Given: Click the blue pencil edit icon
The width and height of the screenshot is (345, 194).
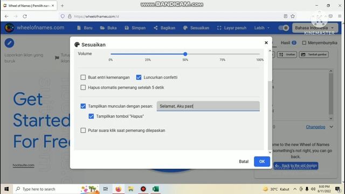Looking at the screenshot, I should pyautogui.click(x=9, y=43).
